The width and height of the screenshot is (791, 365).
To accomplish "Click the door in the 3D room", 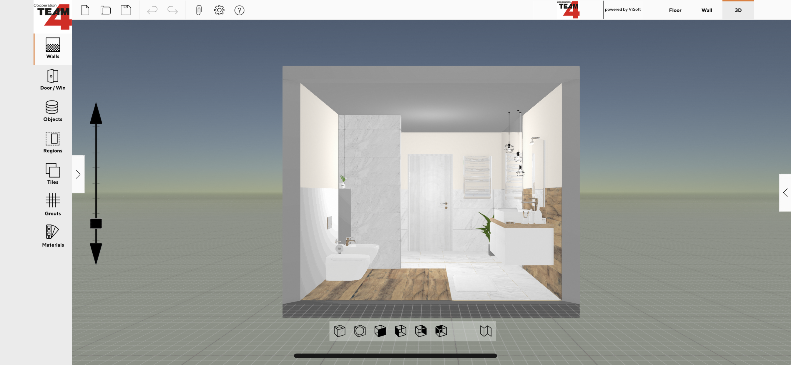I will point(430,203).
